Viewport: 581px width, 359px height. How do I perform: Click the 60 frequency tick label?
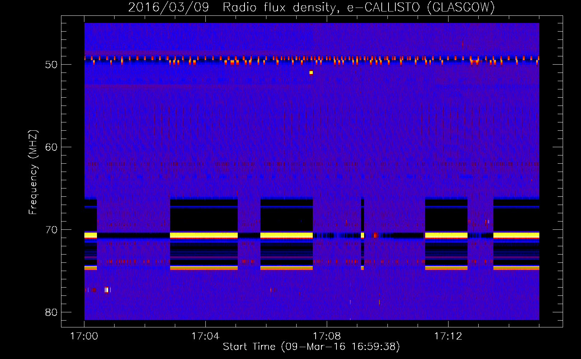51,147
